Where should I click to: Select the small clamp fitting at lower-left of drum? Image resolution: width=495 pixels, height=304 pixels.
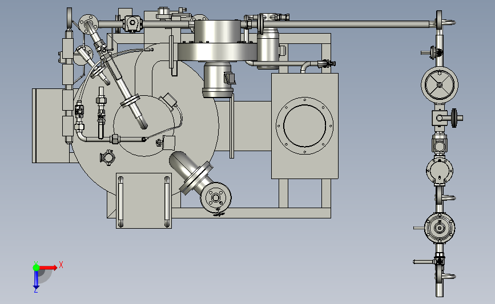(107, 157)
